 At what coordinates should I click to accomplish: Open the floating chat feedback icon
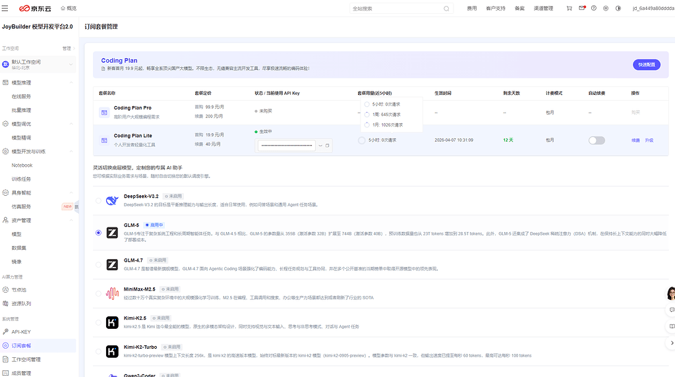coord(671,310)
